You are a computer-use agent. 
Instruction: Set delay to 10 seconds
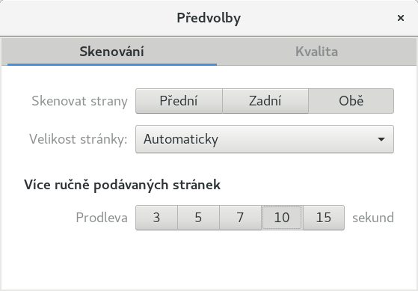click(282, 218)
